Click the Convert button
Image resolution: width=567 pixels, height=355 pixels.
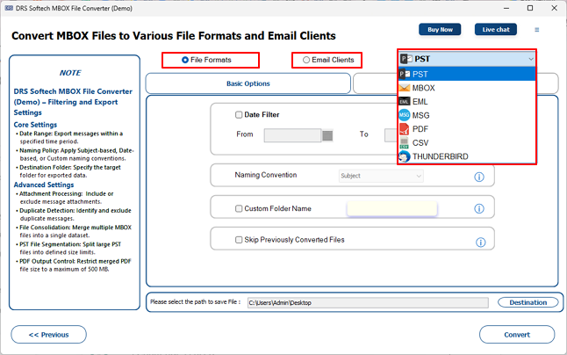[x=517, y=335]
